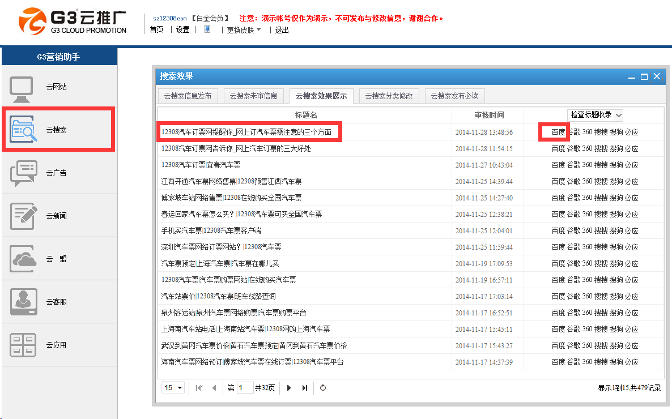Viewport: 672px width, 419px height.
Task: Open the page size dropdown showing 15
Action: (173, 388)
